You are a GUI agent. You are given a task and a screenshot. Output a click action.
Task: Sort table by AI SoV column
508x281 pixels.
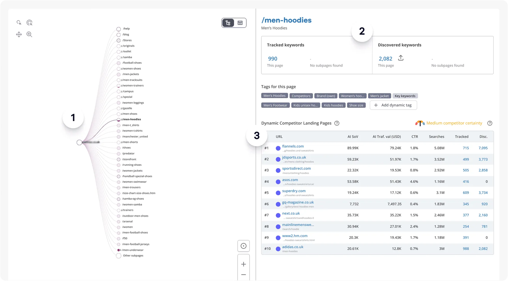[x=352, y=136]
